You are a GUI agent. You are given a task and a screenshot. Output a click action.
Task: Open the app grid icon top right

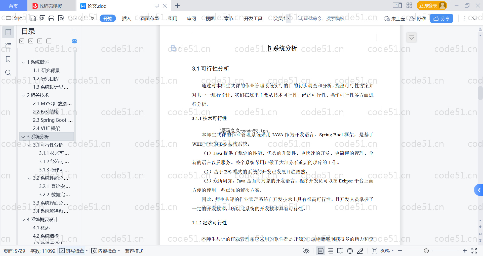(x=409, y=6)
